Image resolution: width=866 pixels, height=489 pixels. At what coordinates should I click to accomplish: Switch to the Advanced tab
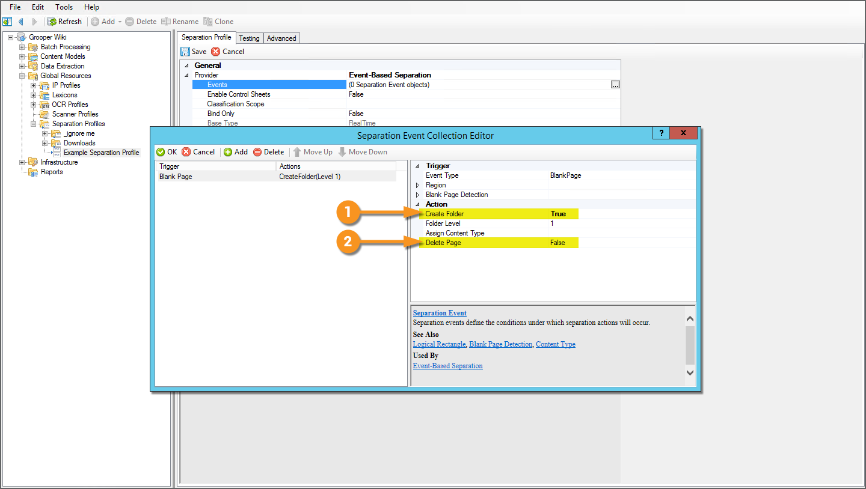(x=281, y=38)
